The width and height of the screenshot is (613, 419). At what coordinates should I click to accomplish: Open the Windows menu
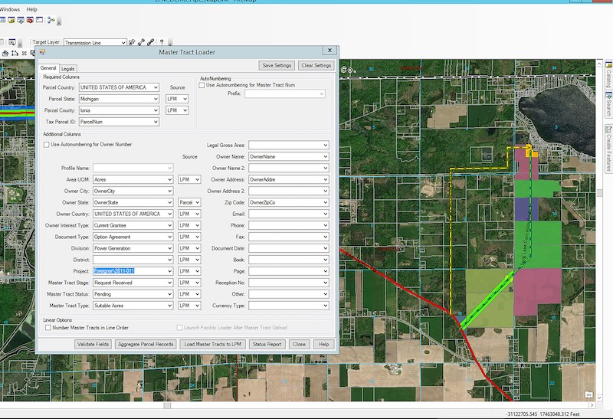[10, 9]
